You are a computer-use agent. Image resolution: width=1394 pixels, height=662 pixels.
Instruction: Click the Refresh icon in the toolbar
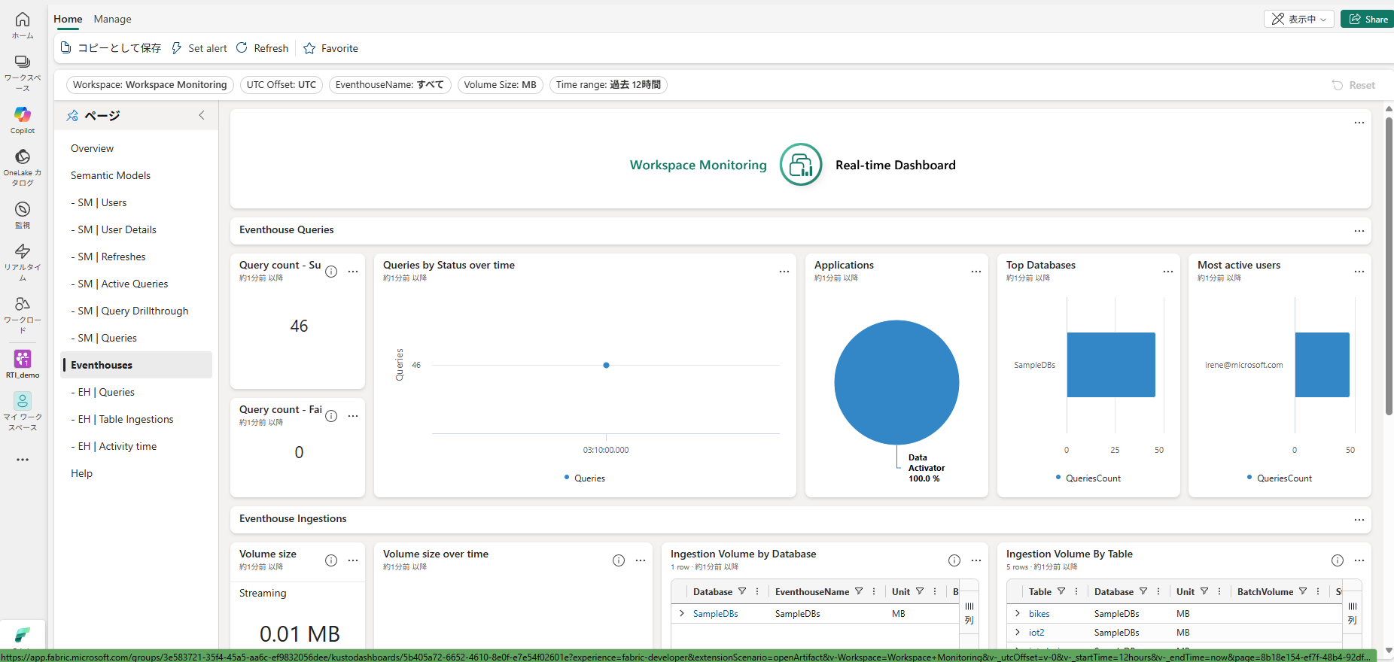[242, 48]
